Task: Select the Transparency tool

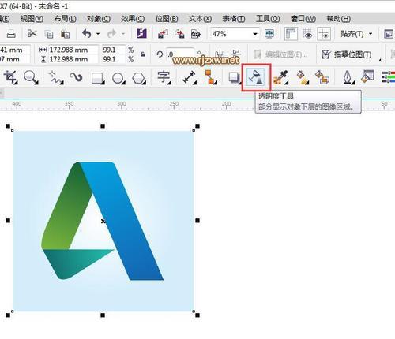Action: click(x=256, y=77)
